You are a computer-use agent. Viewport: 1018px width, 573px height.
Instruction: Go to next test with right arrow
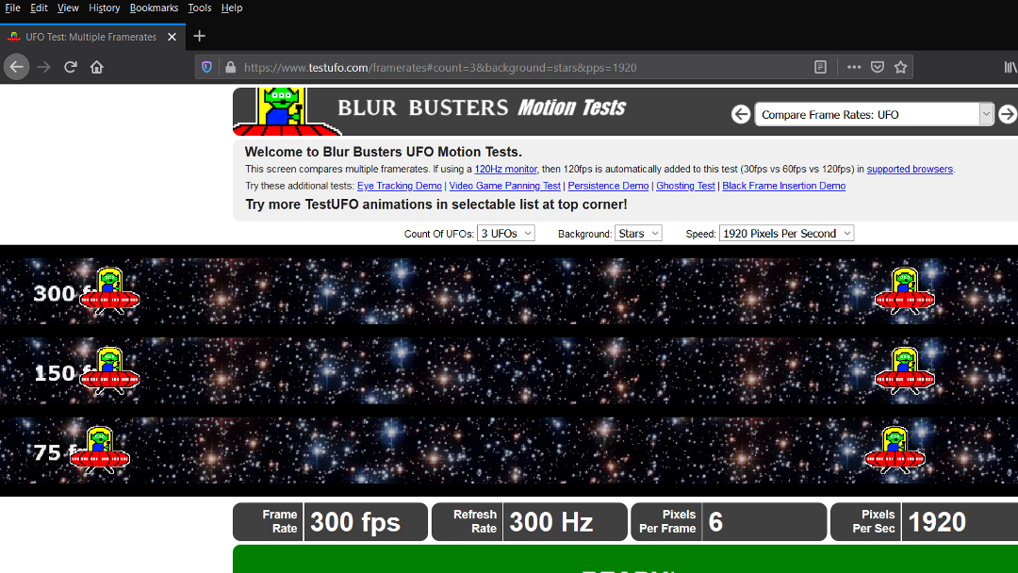point(1008,114)
